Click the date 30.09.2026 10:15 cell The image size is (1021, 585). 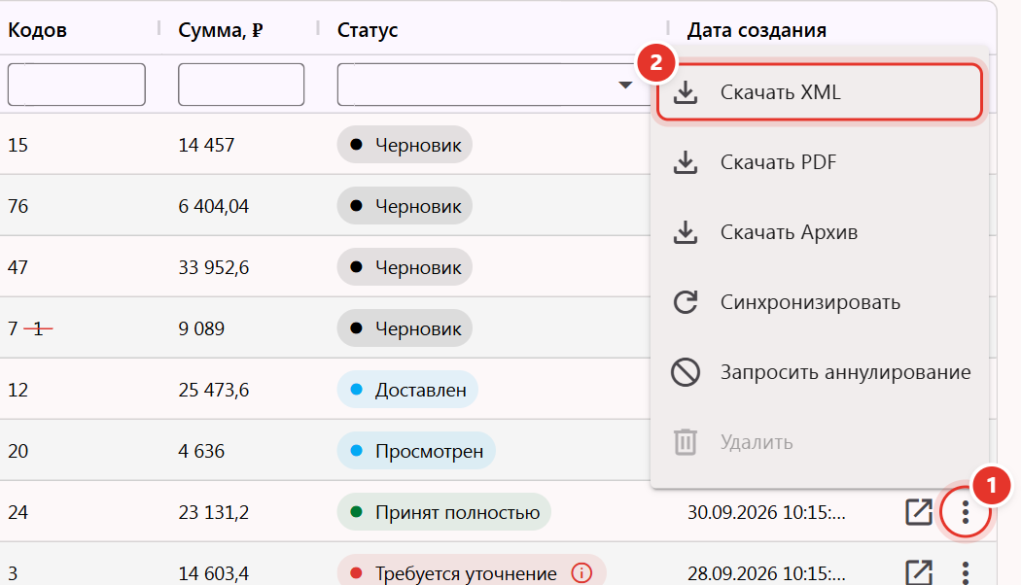click(766, 512)
